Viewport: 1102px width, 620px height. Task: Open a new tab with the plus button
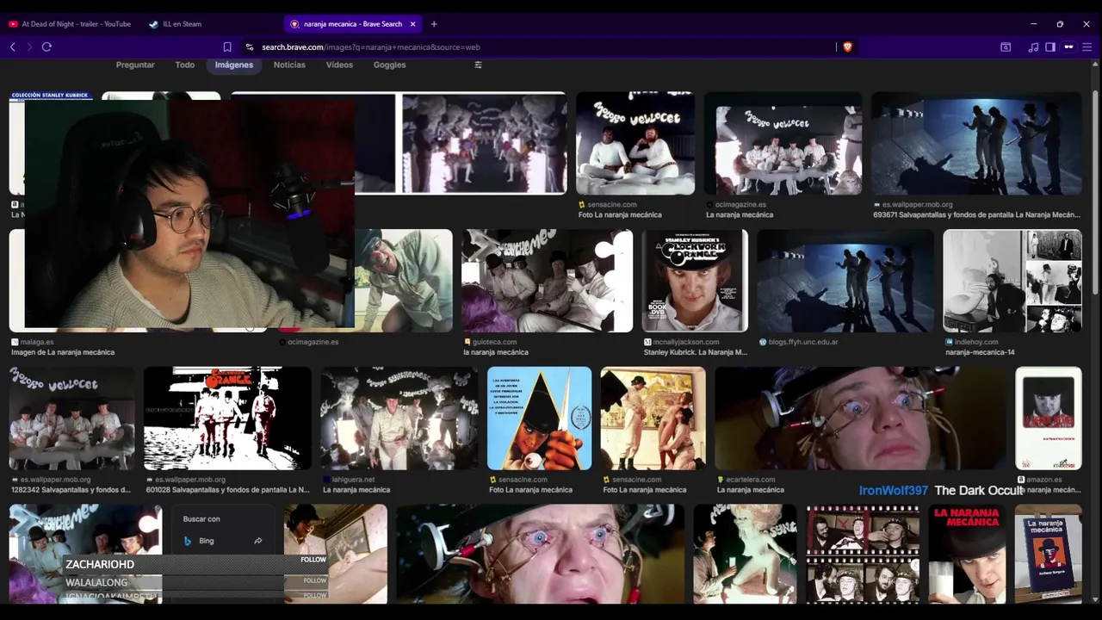tap(434, 24)
